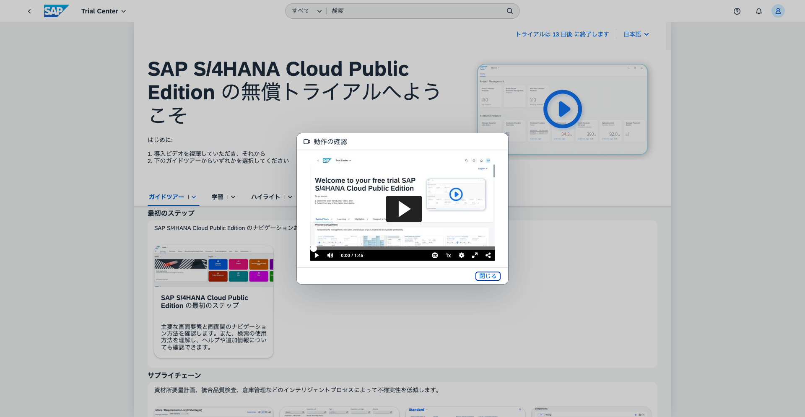Open the すべて search scope dropdown
Viewport: 805px width, 417px height.
click(x=306, y=11)
